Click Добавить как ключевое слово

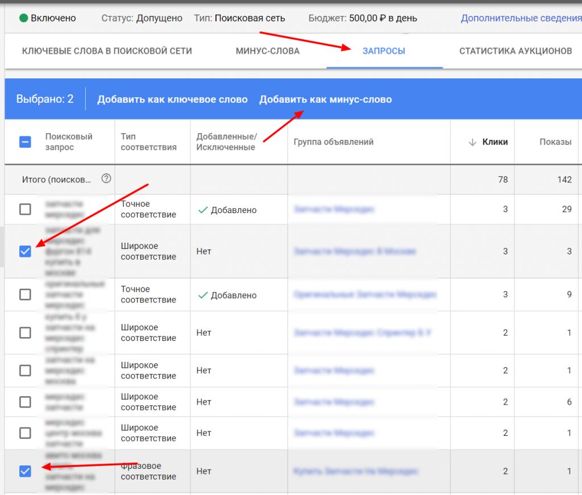172,99
